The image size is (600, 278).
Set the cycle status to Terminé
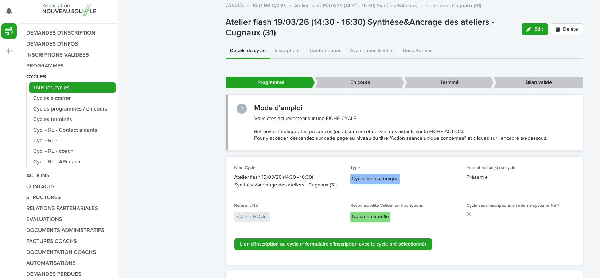click(449, 82)
